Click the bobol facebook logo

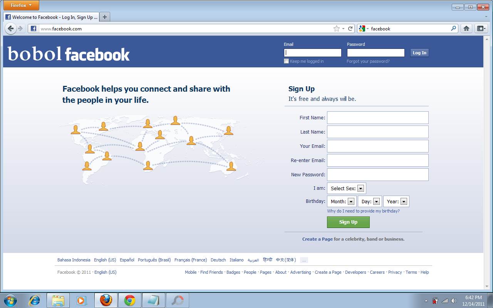click(x=69, y=54)
